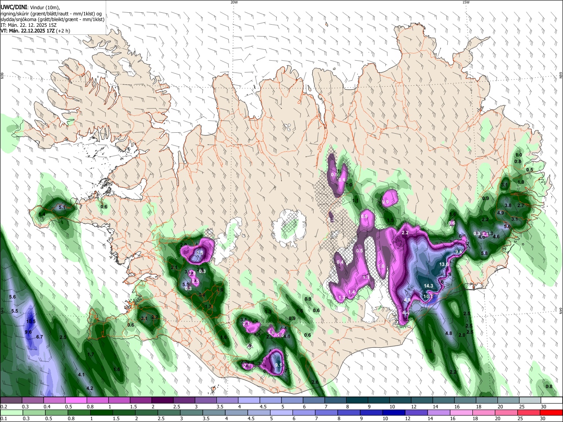Viewport: 563px width, 422px height.
Task: Click the 4.1 value over the southwest sea
Action: [x=81, y=375]
